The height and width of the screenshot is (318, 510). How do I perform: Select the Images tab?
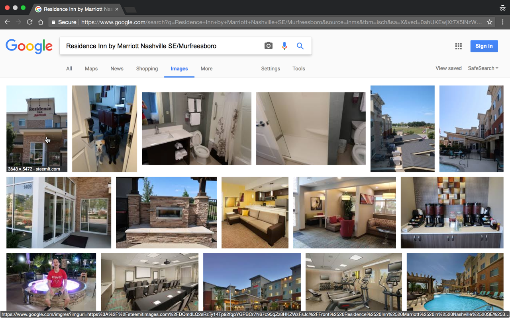179,69
